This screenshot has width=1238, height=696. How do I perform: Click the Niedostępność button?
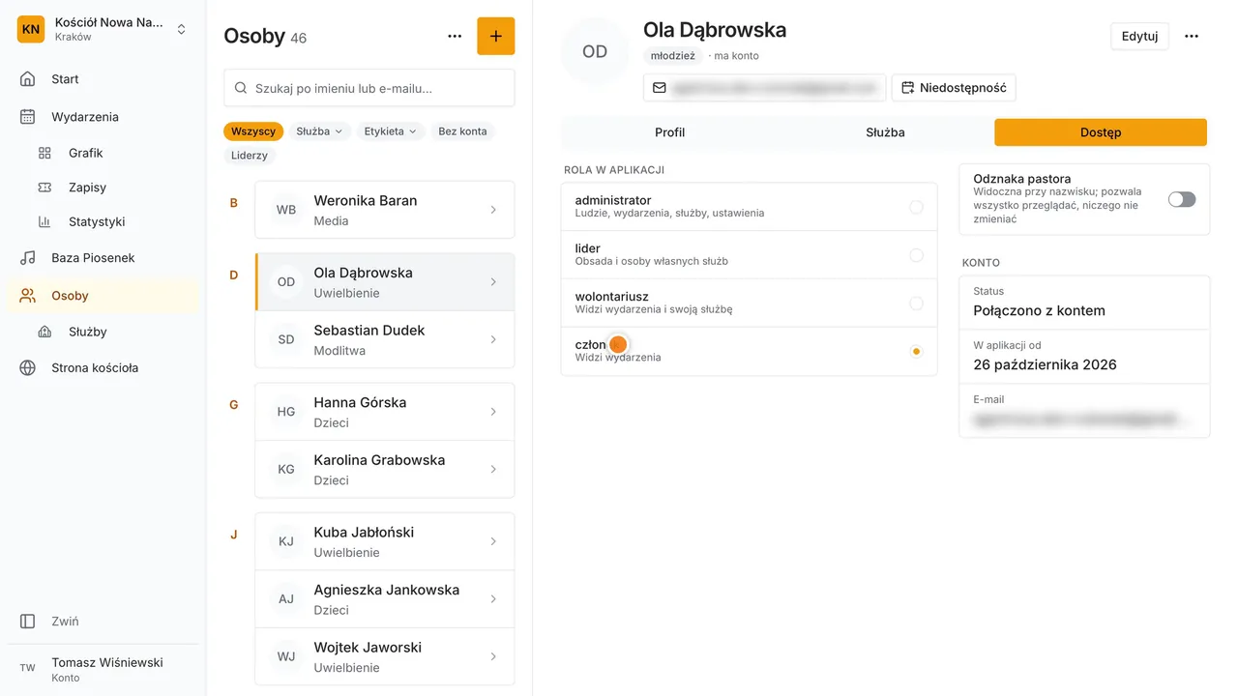click(x=954, y=88)
